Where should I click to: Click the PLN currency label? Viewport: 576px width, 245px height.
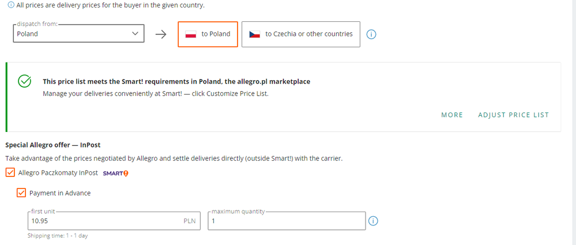coord(190,221)
